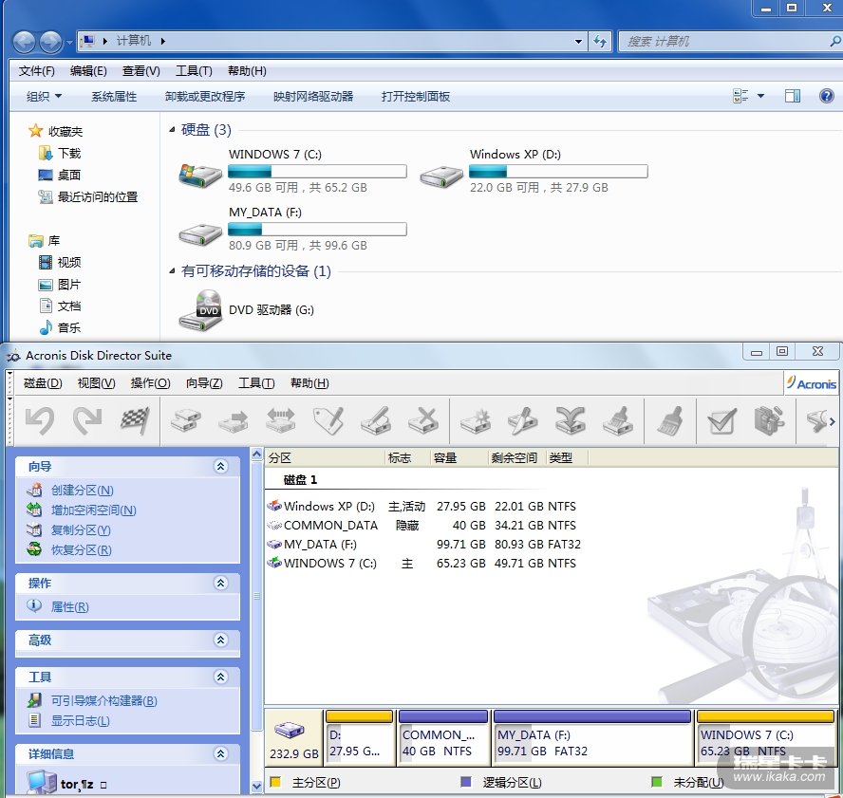The height and width of the screenshot is (798, 843).
Task: Click the delete partition X icon
Action: tap(422, 420)
